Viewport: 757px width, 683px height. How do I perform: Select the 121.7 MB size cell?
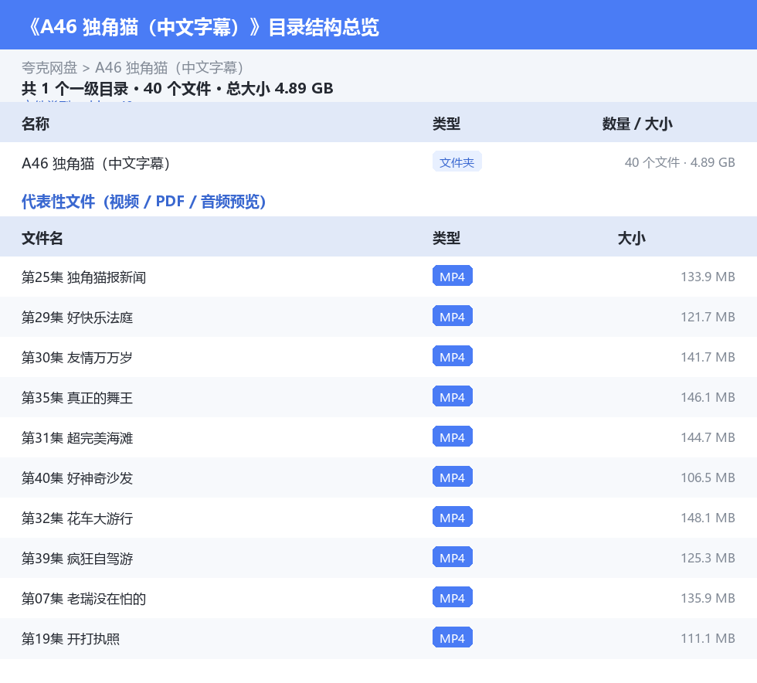point(708,317)
